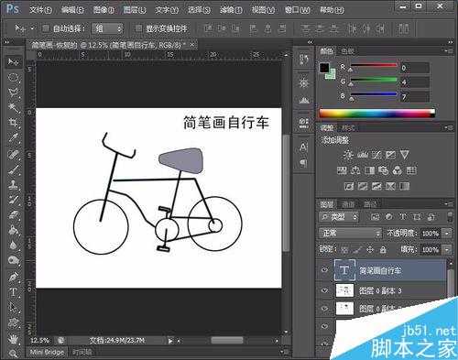The width and height of the screenshot is (458, 360).
Task: Toggle lock position icon
Action: coord(370,250)
